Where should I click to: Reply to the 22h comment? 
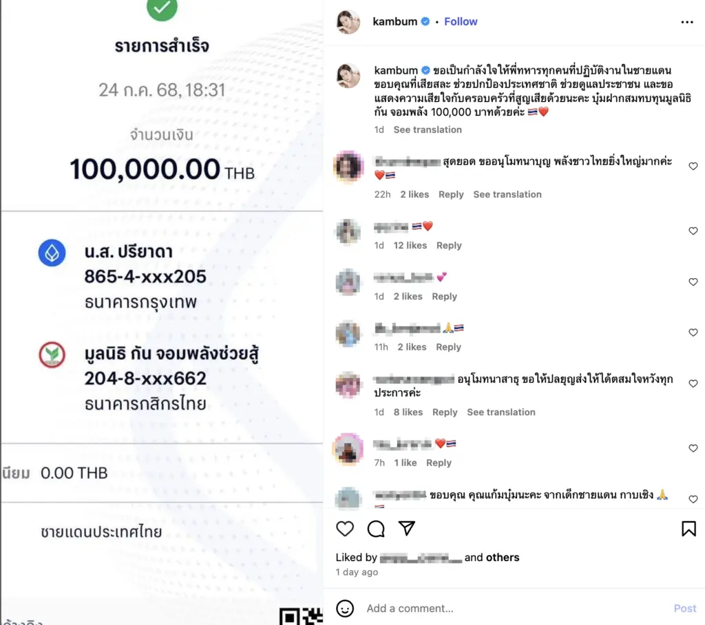(x=451, y=195)
